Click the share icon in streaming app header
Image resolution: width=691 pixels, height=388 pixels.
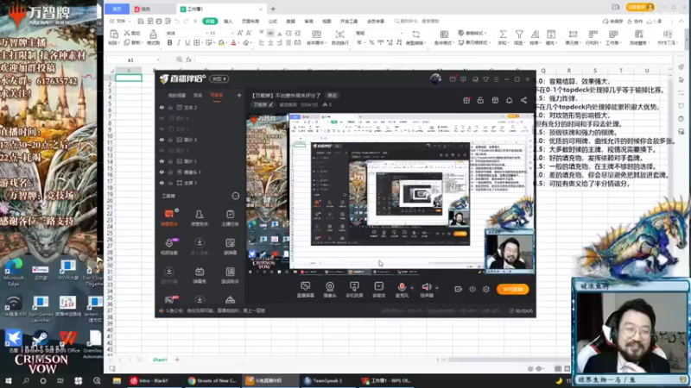point(523,100)
